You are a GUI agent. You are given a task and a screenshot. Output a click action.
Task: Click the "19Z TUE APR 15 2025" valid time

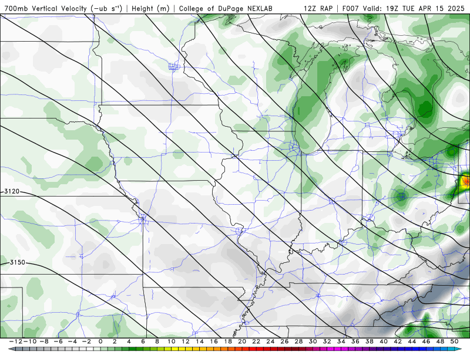click(x=425, y=8)
